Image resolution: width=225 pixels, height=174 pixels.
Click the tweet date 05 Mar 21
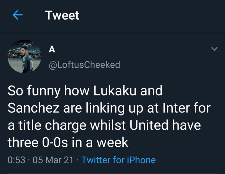click(x=53, y=160)
